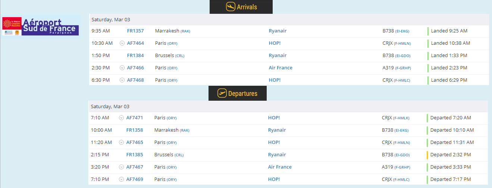This screenshot has width=492, height=188.
Task: Expand codeshare details for arrival AF7466
Action: click(x=122, y=68)
